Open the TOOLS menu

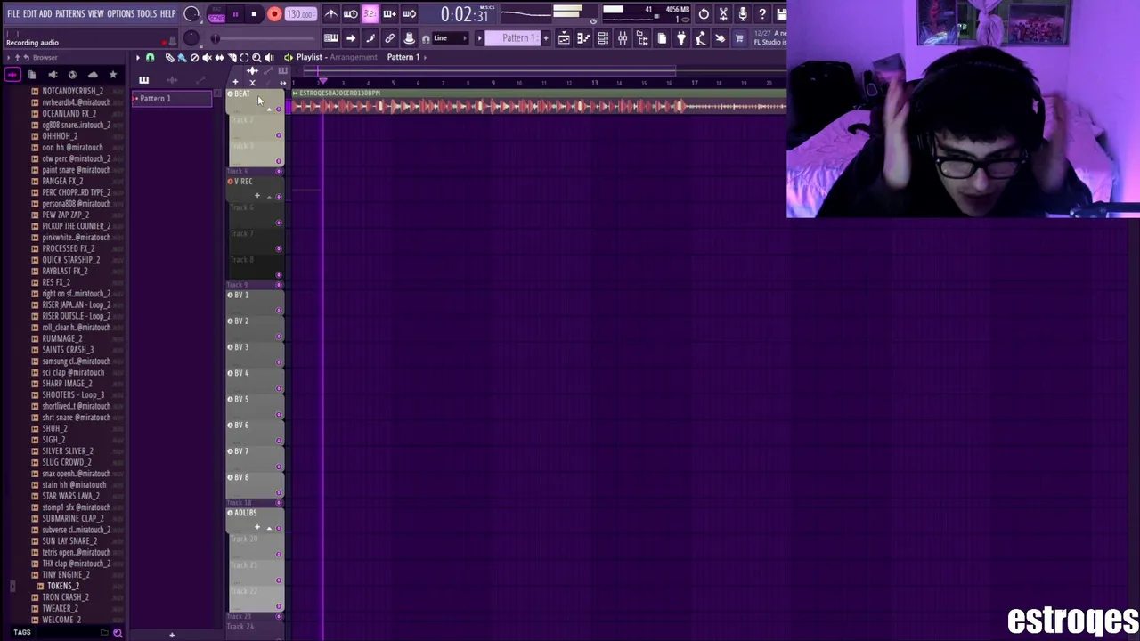[x=147, y=14]
